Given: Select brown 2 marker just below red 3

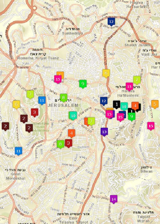Looking at the screenshot, I should point(24,119).
